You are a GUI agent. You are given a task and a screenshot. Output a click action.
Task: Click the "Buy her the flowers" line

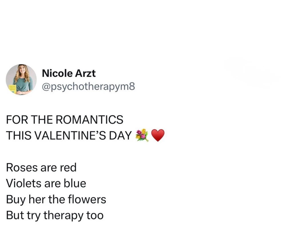[56, 199]
